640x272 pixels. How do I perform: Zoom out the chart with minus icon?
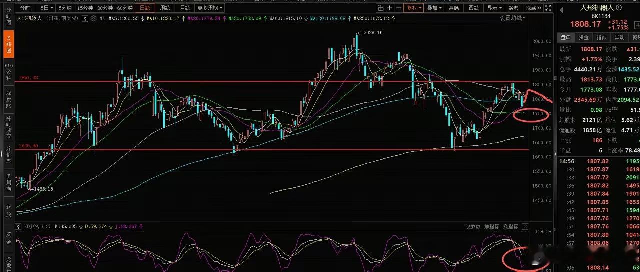399,8
